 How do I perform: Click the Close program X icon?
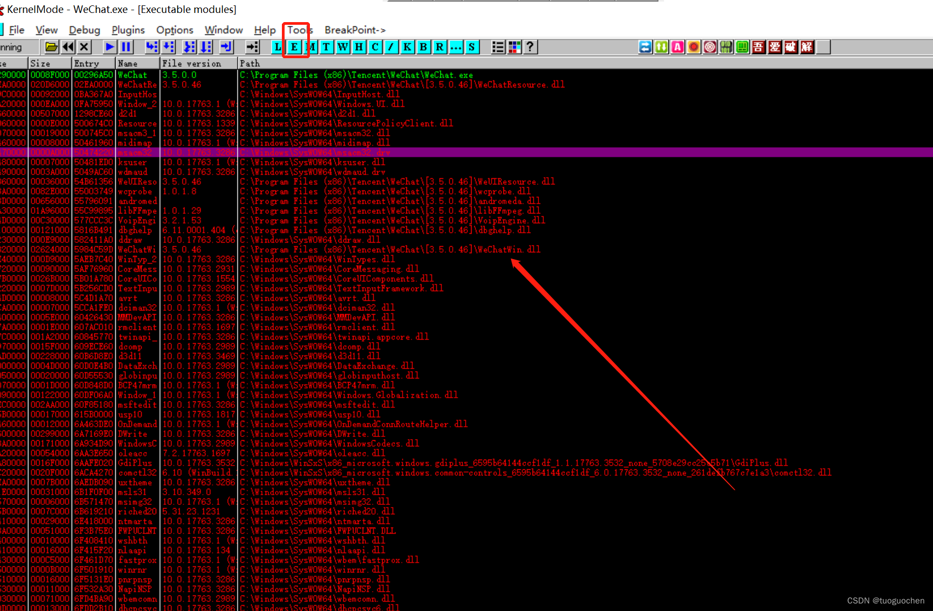pyautogui.click(x=84, y=47)
